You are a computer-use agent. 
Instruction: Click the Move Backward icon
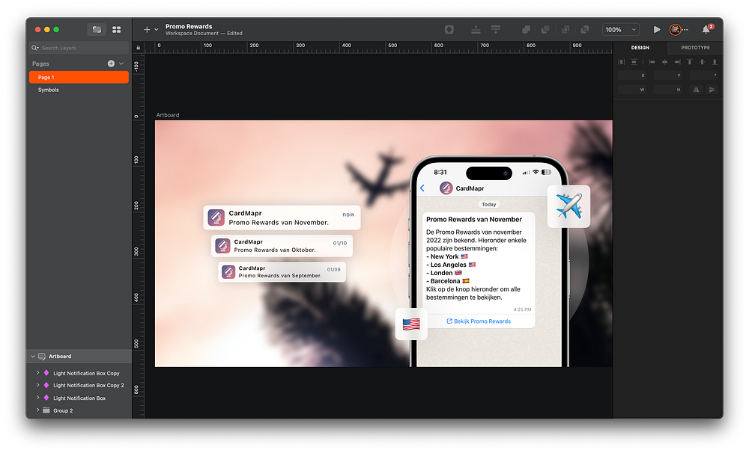tap(496, 30)
